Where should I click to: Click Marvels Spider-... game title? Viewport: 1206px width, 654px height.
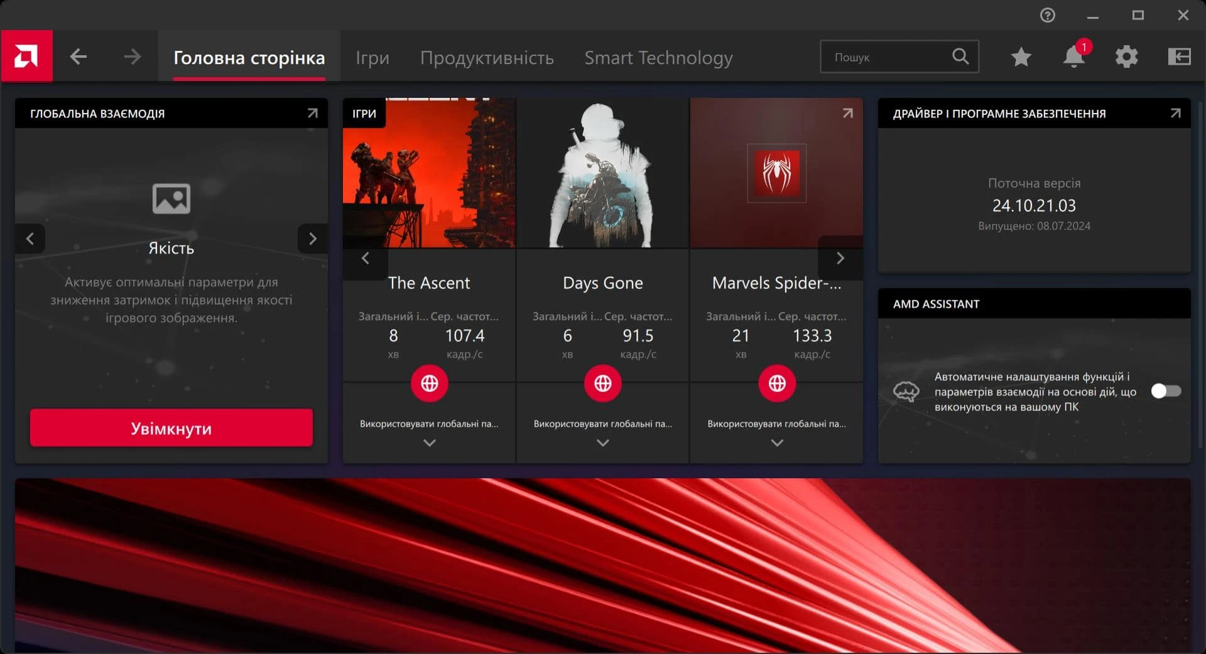point(777,283)
